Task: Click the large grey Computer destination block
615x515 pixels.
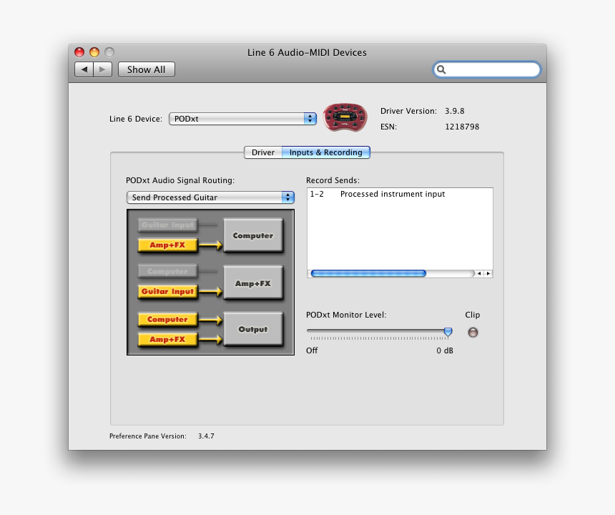Action: tap(253, 235)
